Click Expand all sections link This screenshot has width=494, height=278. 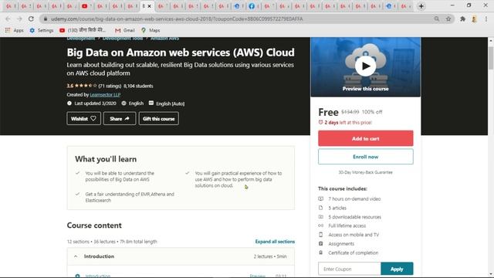(x=275, y=242)
